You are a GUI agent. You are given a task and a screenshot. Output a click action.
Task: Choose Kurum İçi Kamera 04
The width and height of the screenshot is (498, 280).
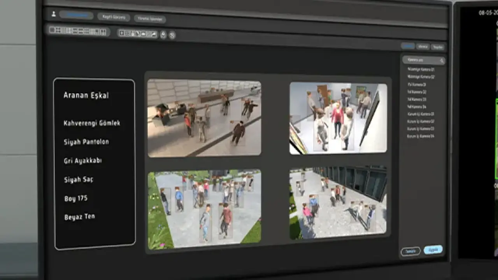click(x=421, y=136)
